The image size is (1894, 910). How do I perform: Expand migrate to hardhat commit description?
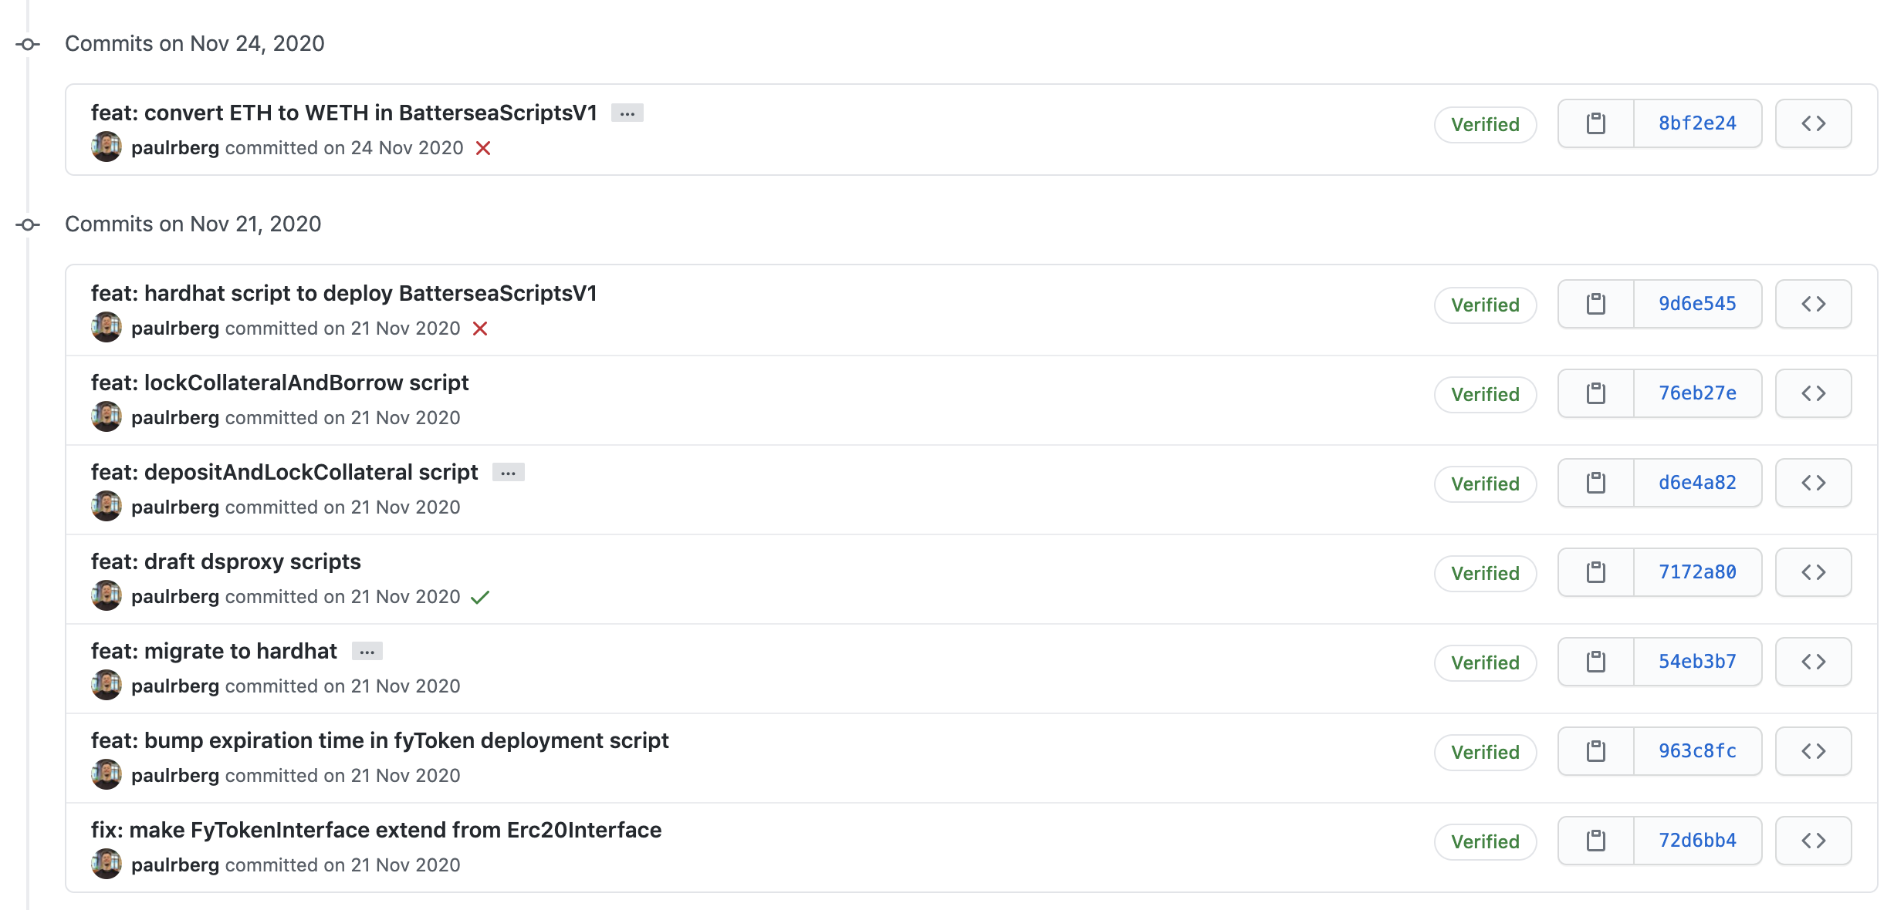pyautogui.click(x=367, y=652)
